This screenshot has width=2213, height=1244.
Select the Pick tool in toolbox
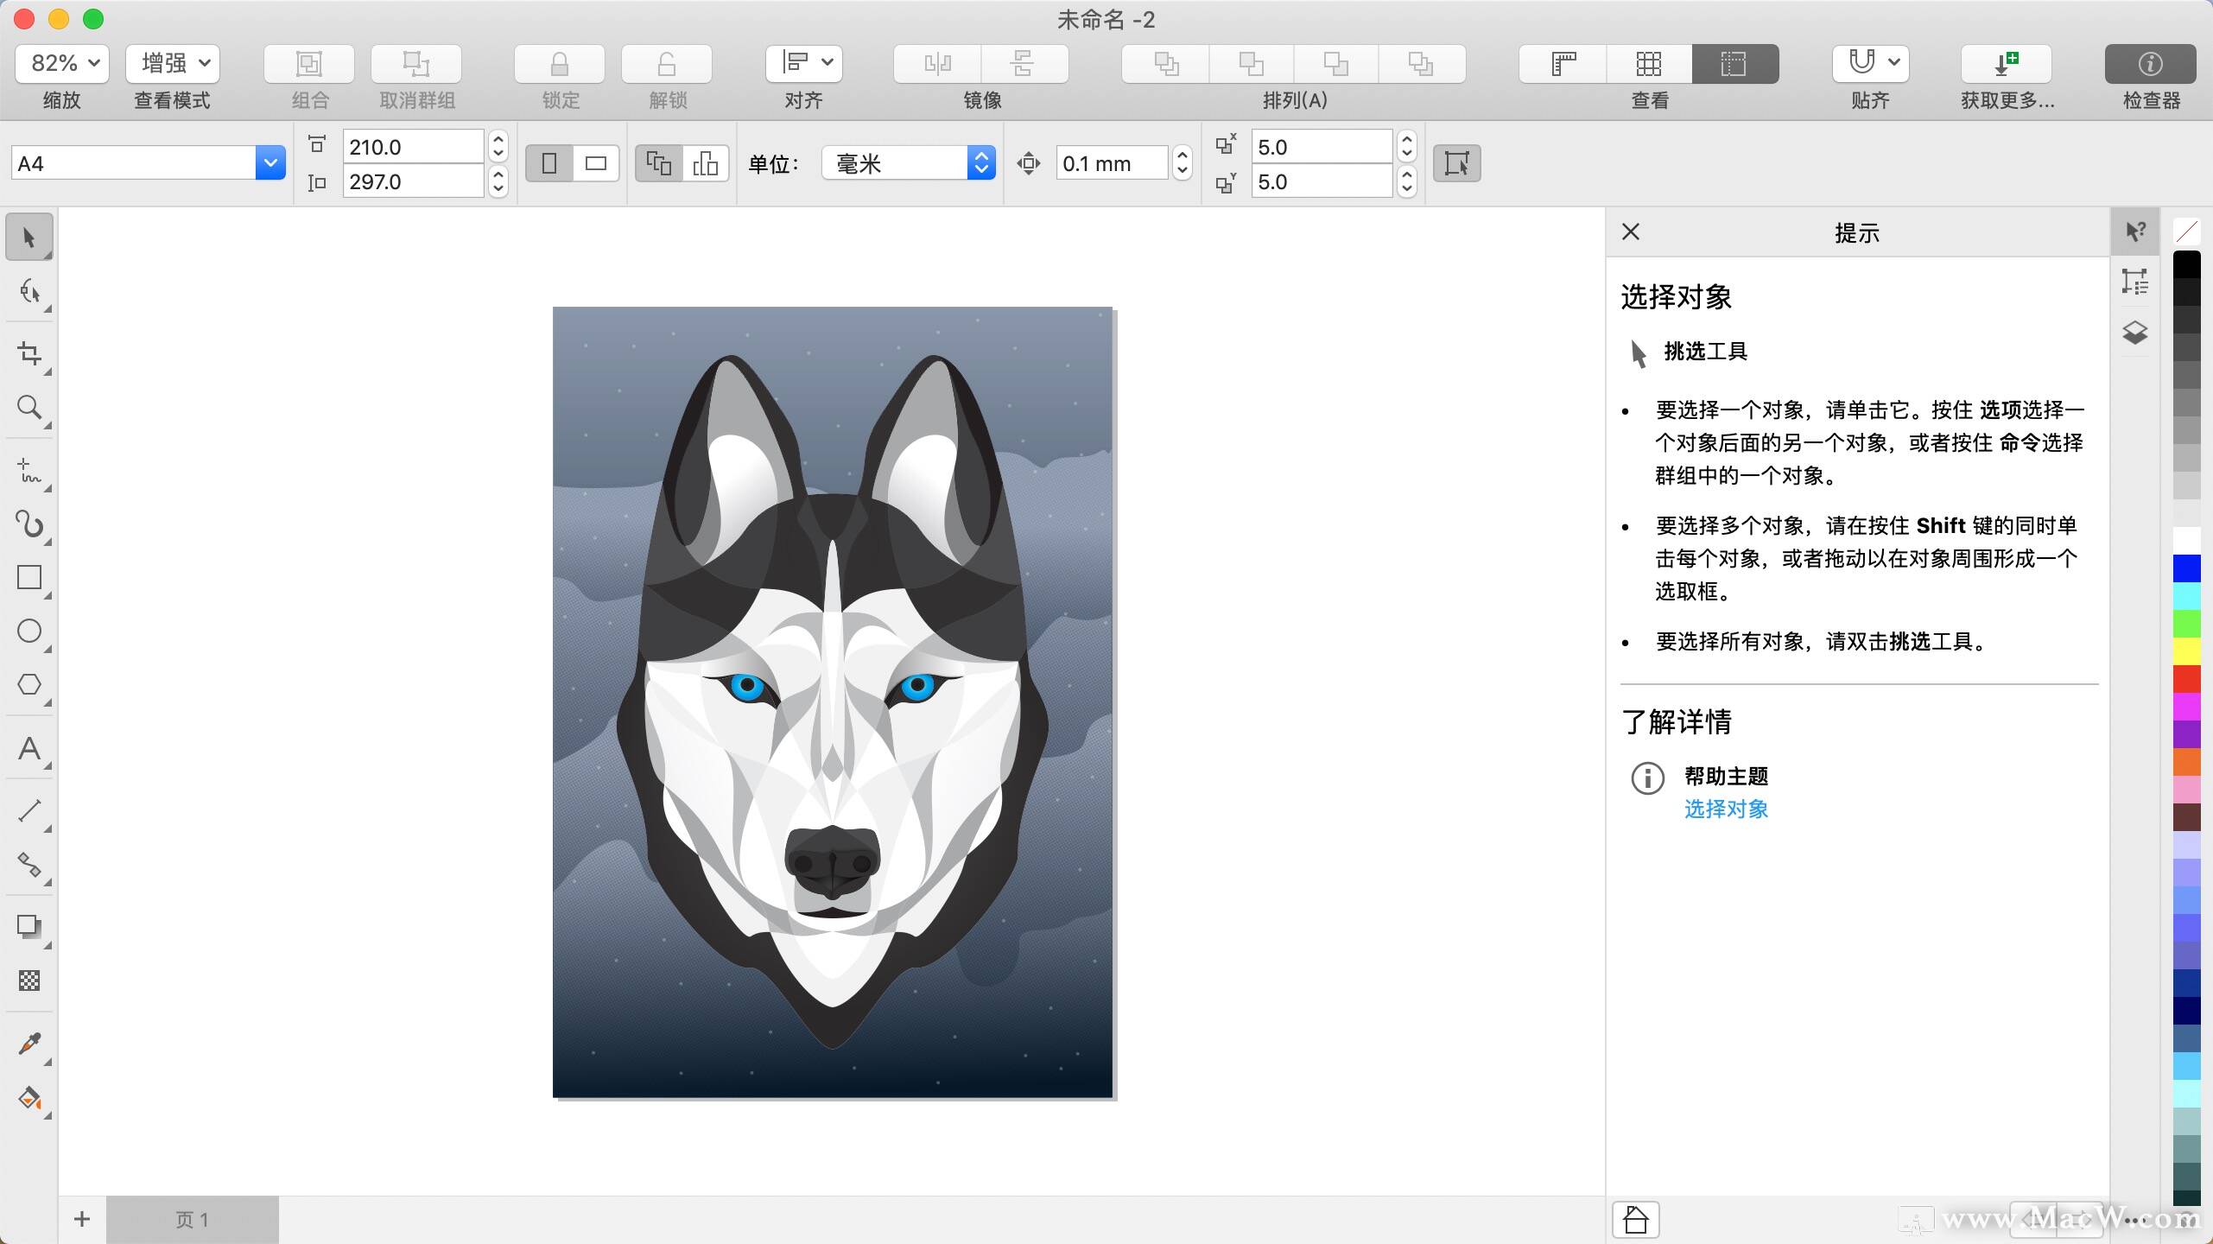click(x=29, y=237)
